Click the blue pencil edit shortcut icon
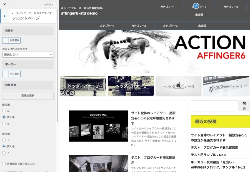The width and height of the screenshot is (250, 172). (x=196, y=6)
